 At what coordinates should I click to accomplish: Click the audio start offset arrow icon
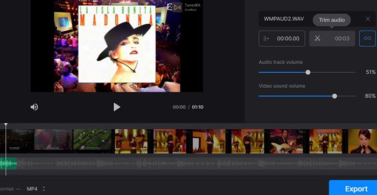click(x=267, y=38)
